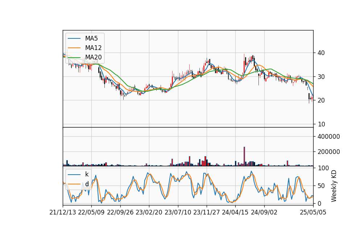Click the price axis value 30

(321, 77)
